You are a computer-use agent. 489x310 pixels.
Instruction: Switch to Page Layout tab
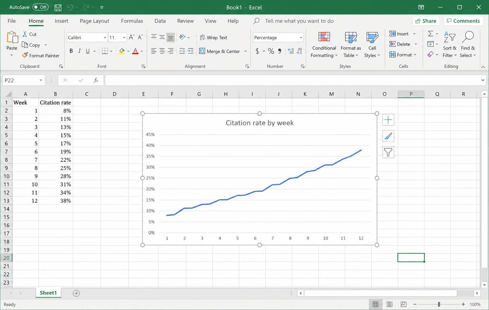click(94, 21)
